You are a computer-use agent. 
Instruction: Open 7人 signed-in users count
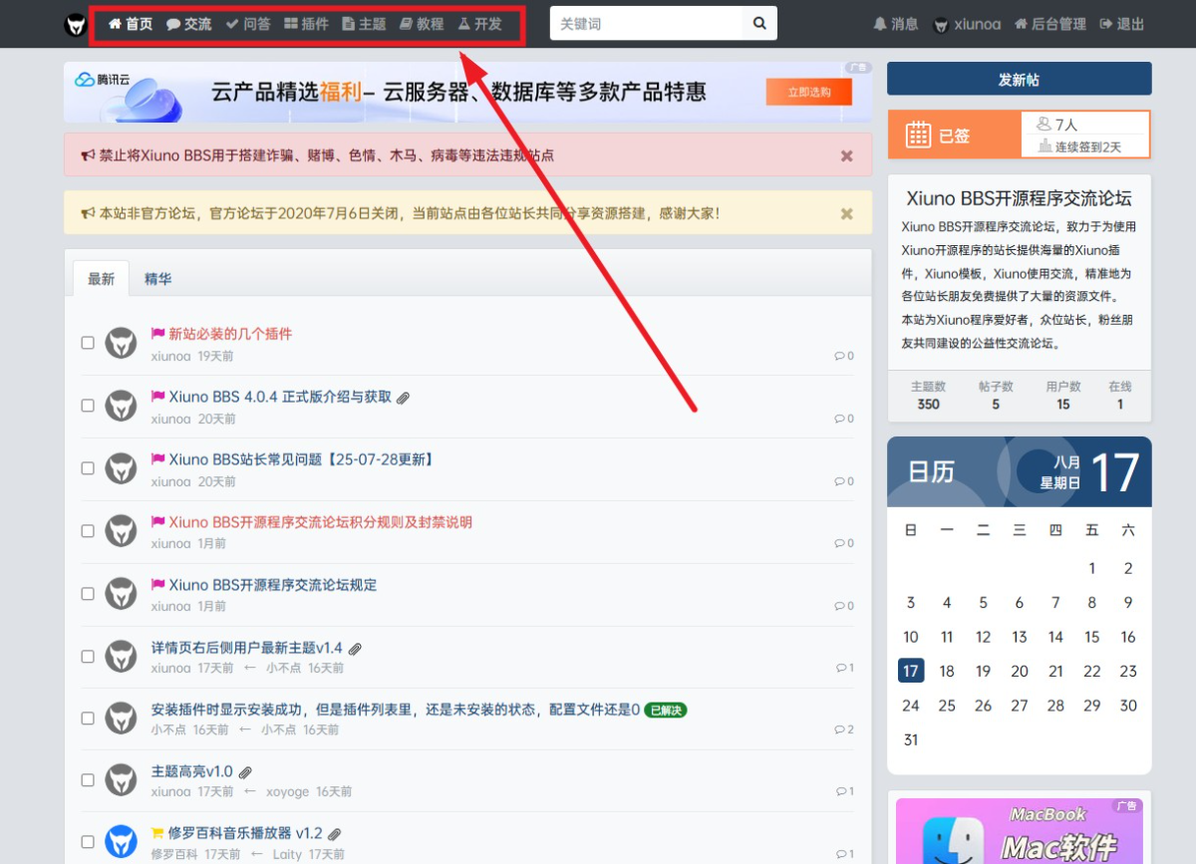click(1057, 125)
